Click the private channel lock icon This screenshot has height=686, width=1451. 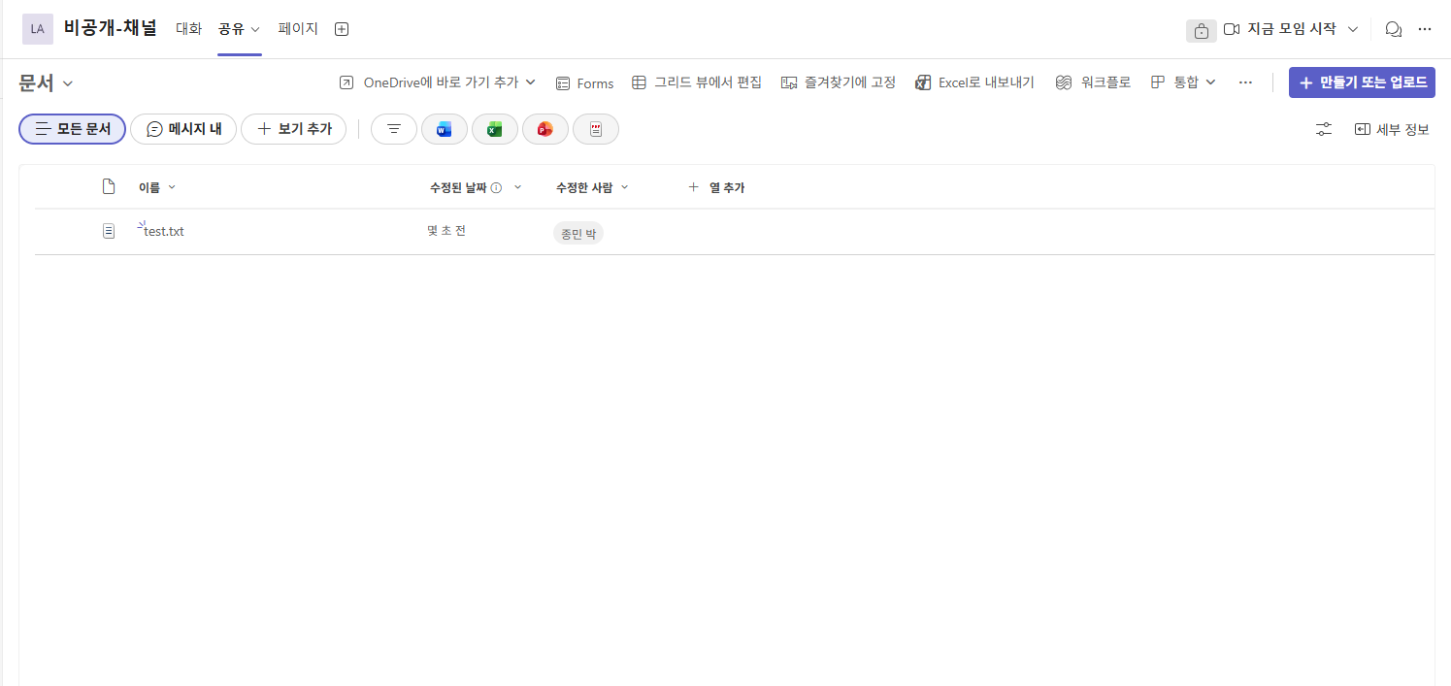[x=1201, y=30]
